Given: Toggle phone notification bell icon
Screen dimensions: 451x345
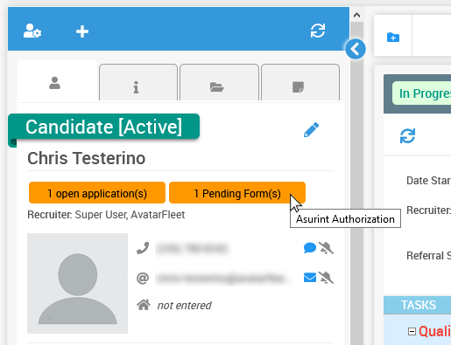Looking at the screenshot, I should tap(326, 248).
